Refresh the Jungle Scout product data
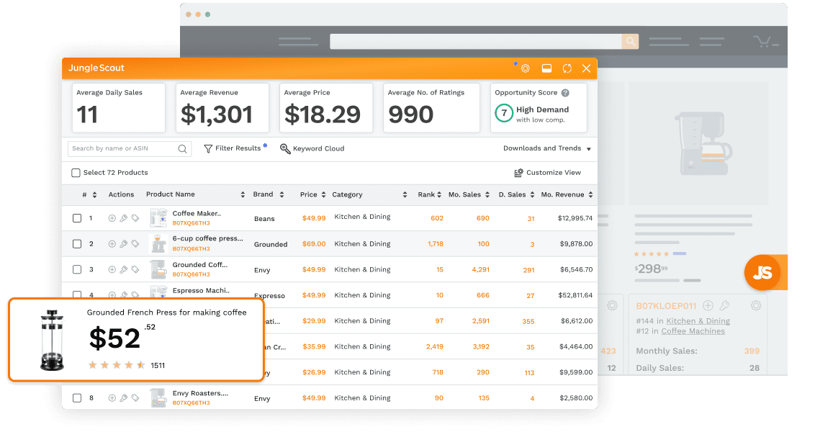 pyautogui.click(x=567, y=68)
